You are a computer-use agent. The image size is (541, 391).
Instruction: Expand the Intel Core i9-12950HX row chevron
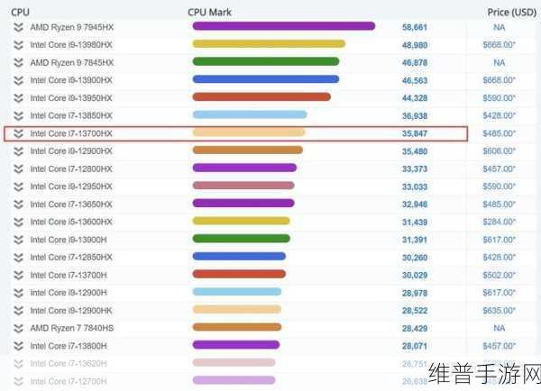coord(19,186)
